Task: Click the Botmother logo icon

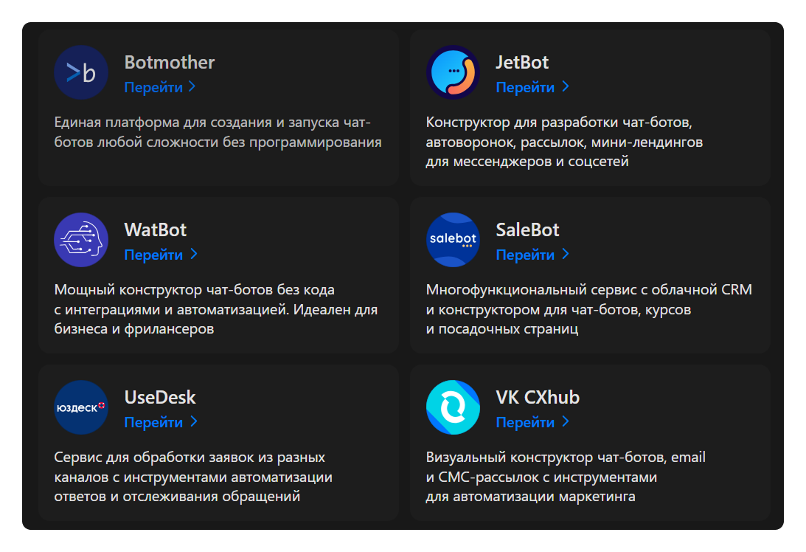Action: pyautogui.click(x=81, y=72)
